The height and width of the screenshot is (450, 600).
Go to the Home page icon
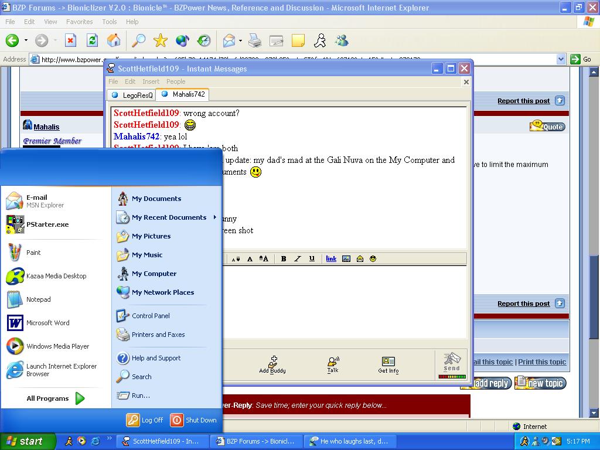[114, 40]
